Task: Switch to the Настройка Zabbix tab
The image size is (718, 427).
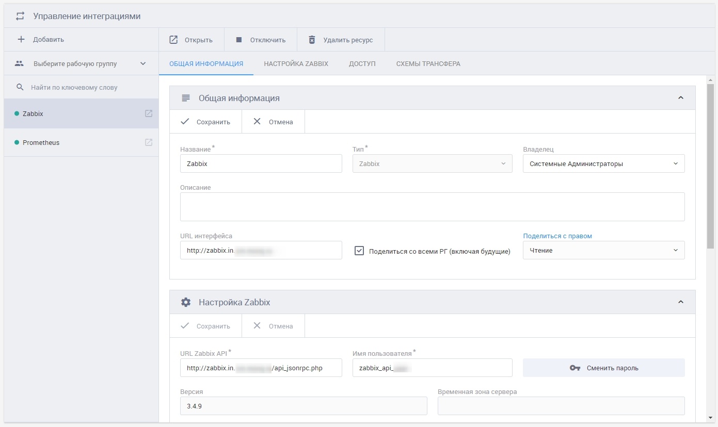Action: [296, 64]
